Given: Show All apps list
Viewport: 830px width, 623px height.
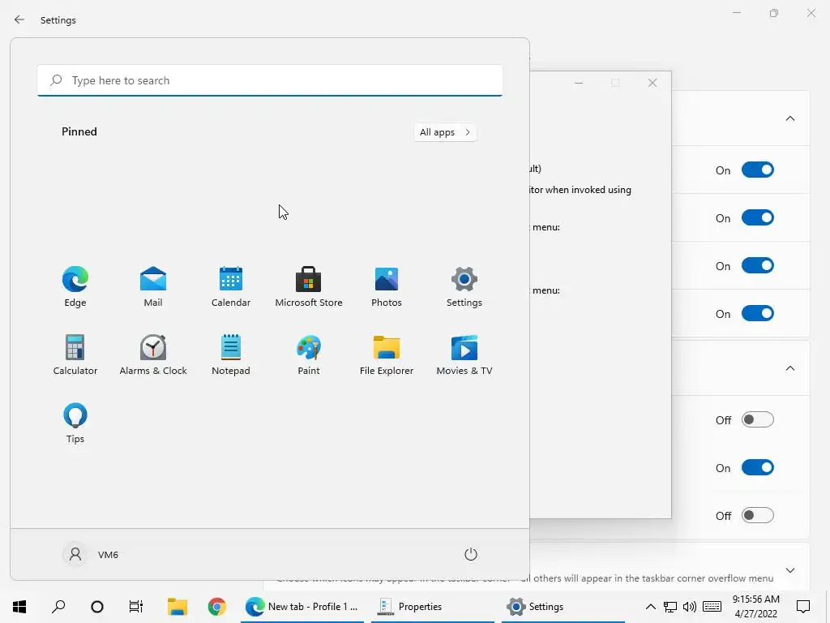Looking at the screenshot, I should tap(445, 132).
